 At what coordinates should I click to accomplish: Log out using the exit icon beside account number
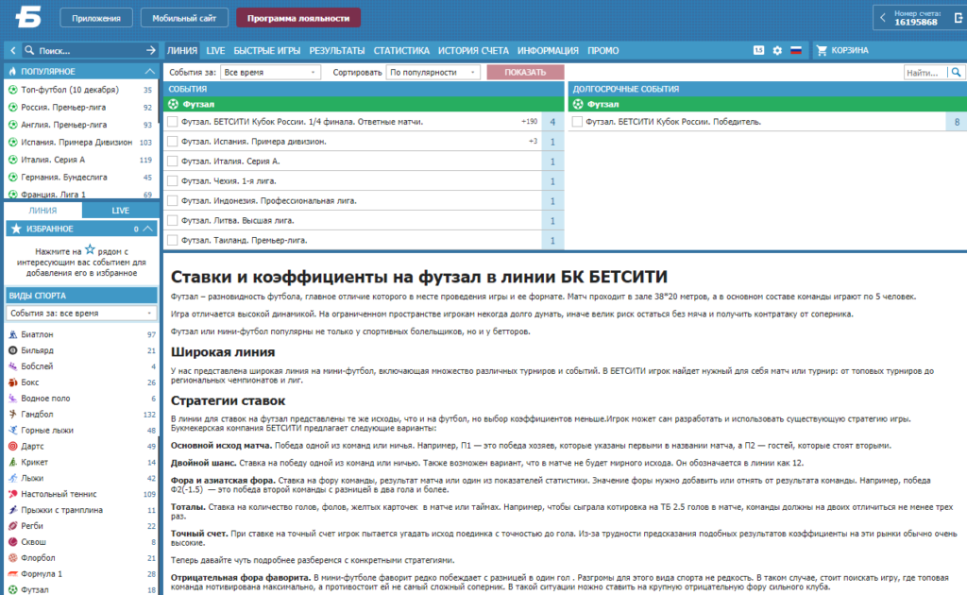click(x=959, y=18)
